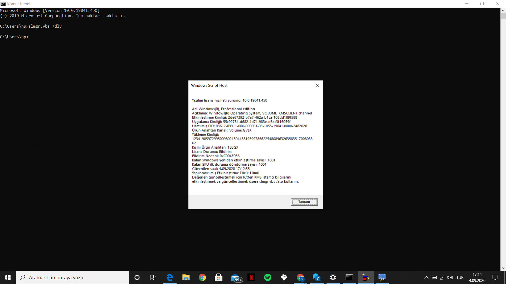Click the 'Bildirim Nedeni: 0xC004F056.' line

[216, 156]
